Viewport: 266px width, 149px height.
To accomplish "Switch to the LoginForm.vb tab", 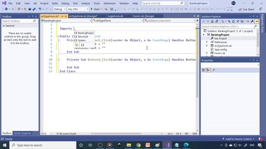I will (x=115, y=16).
